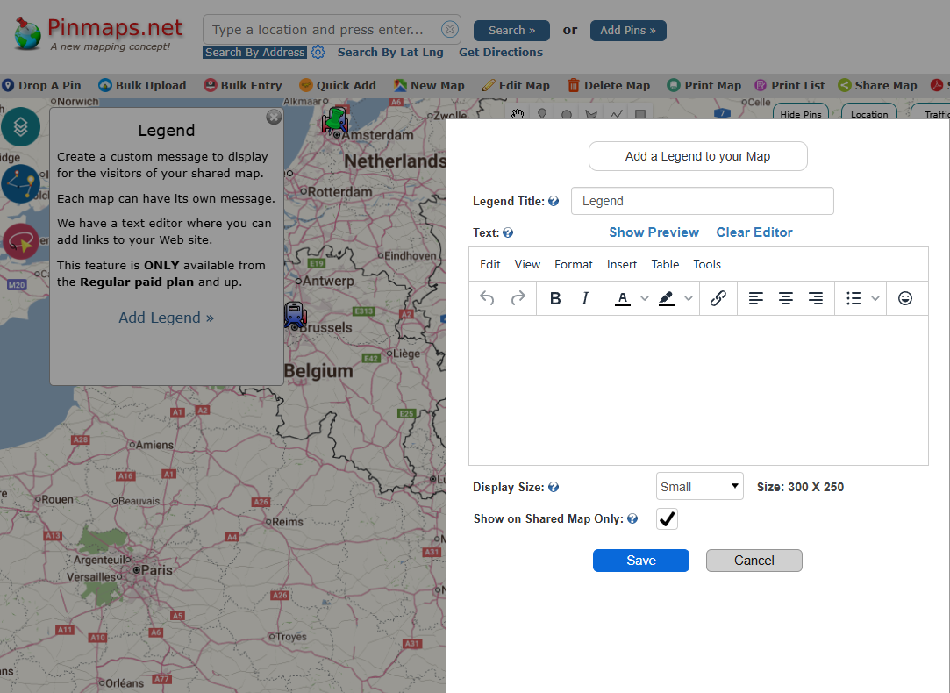The height and width of the screenshot is (693, 950).
Task: Click the Location map button
Action: pyautogui.click(x=868, y=113)
